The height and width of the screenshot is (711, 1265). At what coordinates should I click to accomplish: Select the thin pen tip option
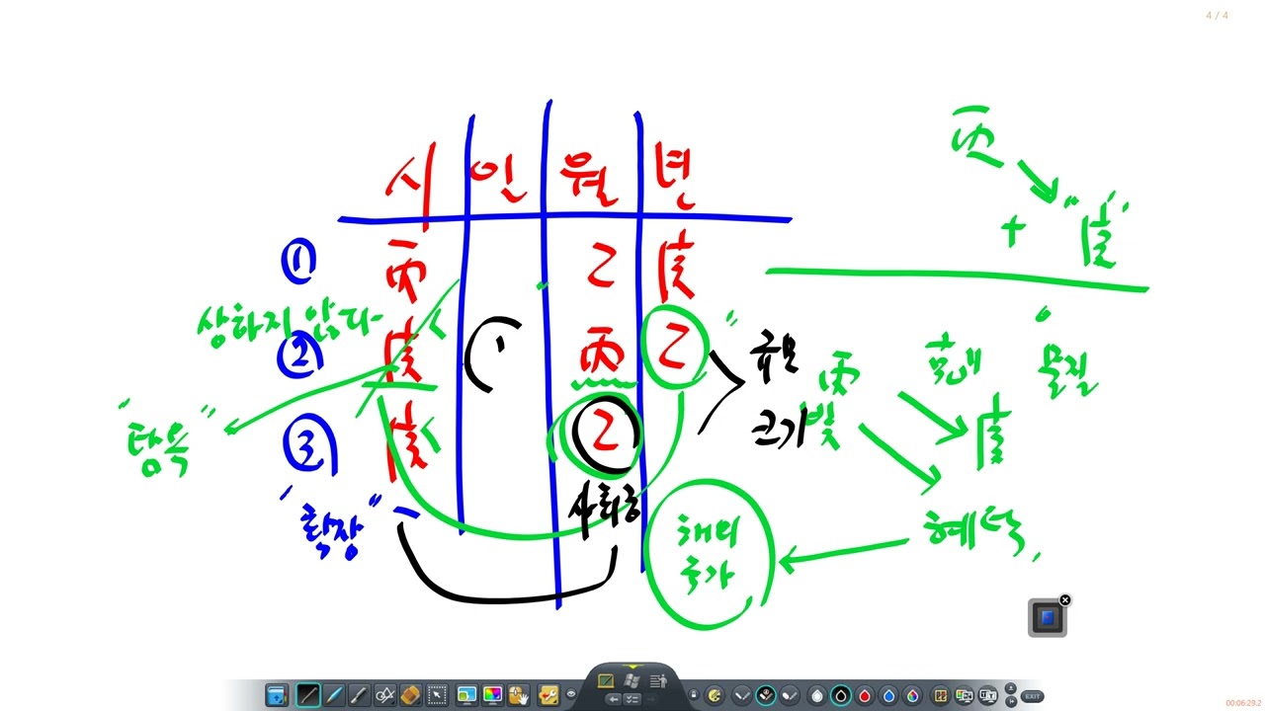[742, 695]
